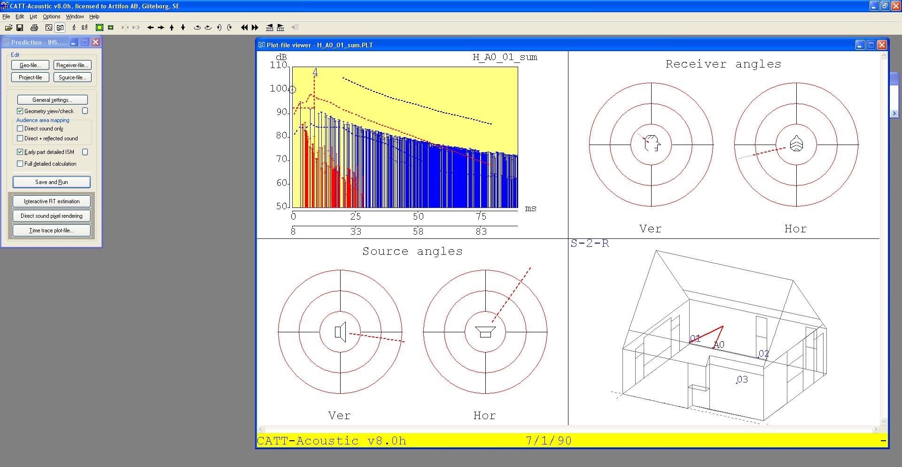The height and width of the screenshot is (467, 902).
Task: Click the double left arrow rewind icon
Action: click(x=244, y=28)
